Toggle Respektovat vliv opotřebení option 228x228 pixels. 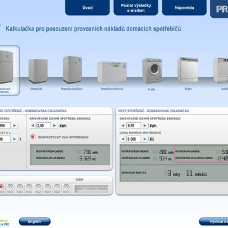coord(33,137)
